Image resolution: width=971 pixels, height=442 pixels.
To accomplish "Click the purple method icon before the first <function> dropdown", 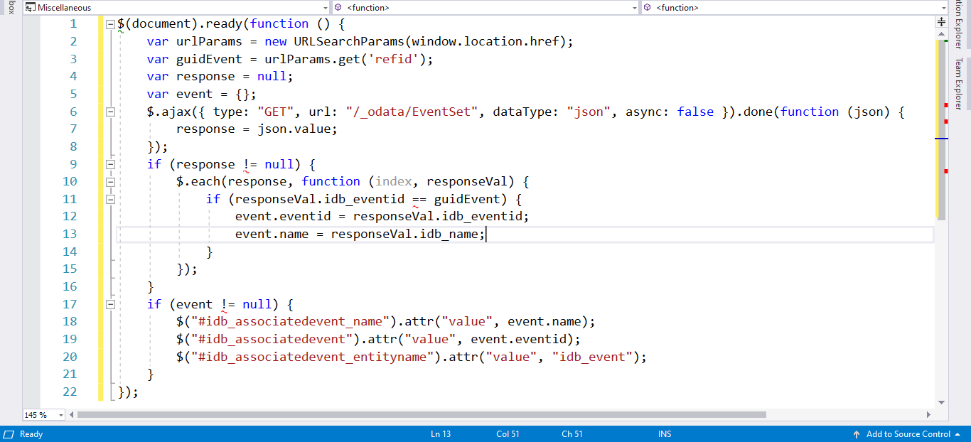I will pos(339,9).
